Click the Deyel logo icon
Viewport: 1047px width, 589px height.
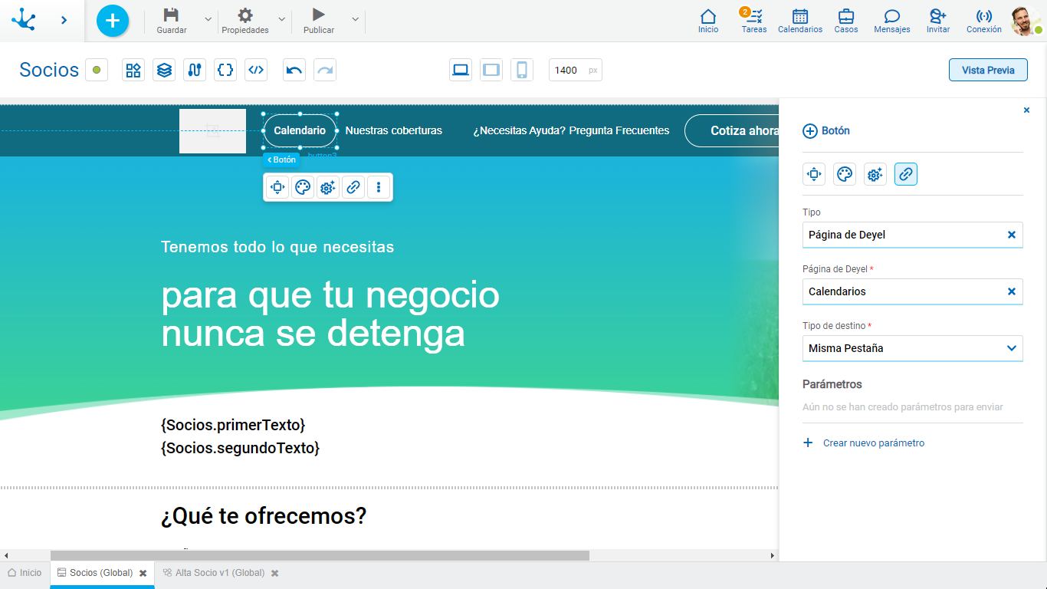tap(24, 19)
